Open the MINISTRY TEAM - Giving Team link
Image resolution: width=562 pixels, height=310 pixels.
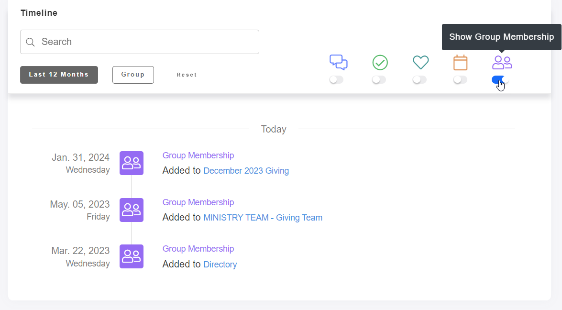click(263, 218)
